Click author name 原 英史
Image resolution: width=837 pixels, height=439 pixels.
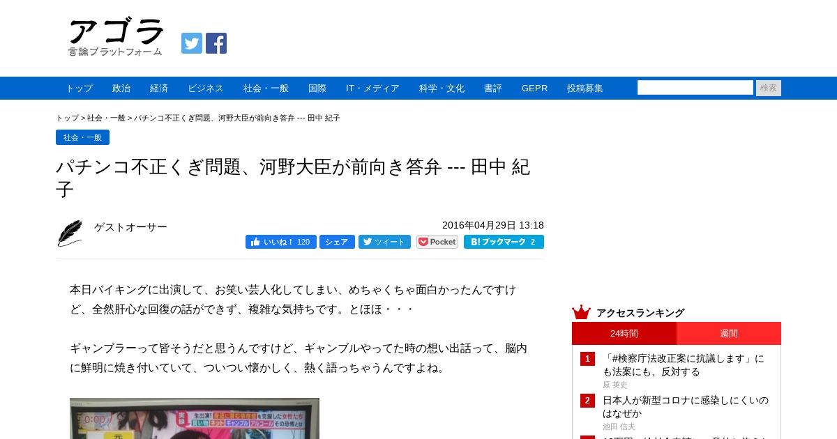(615, 385)
